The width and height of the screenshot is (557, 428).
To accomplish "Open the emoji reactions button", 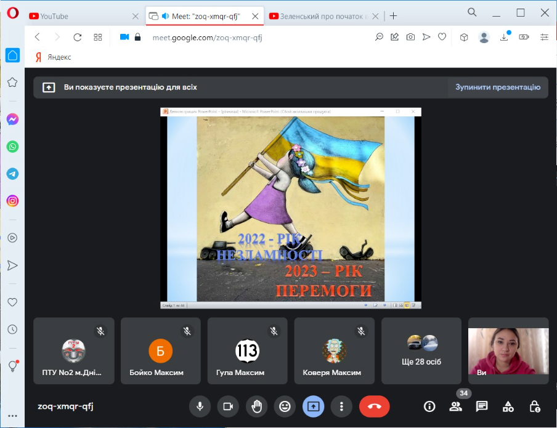I will point(285,406).
